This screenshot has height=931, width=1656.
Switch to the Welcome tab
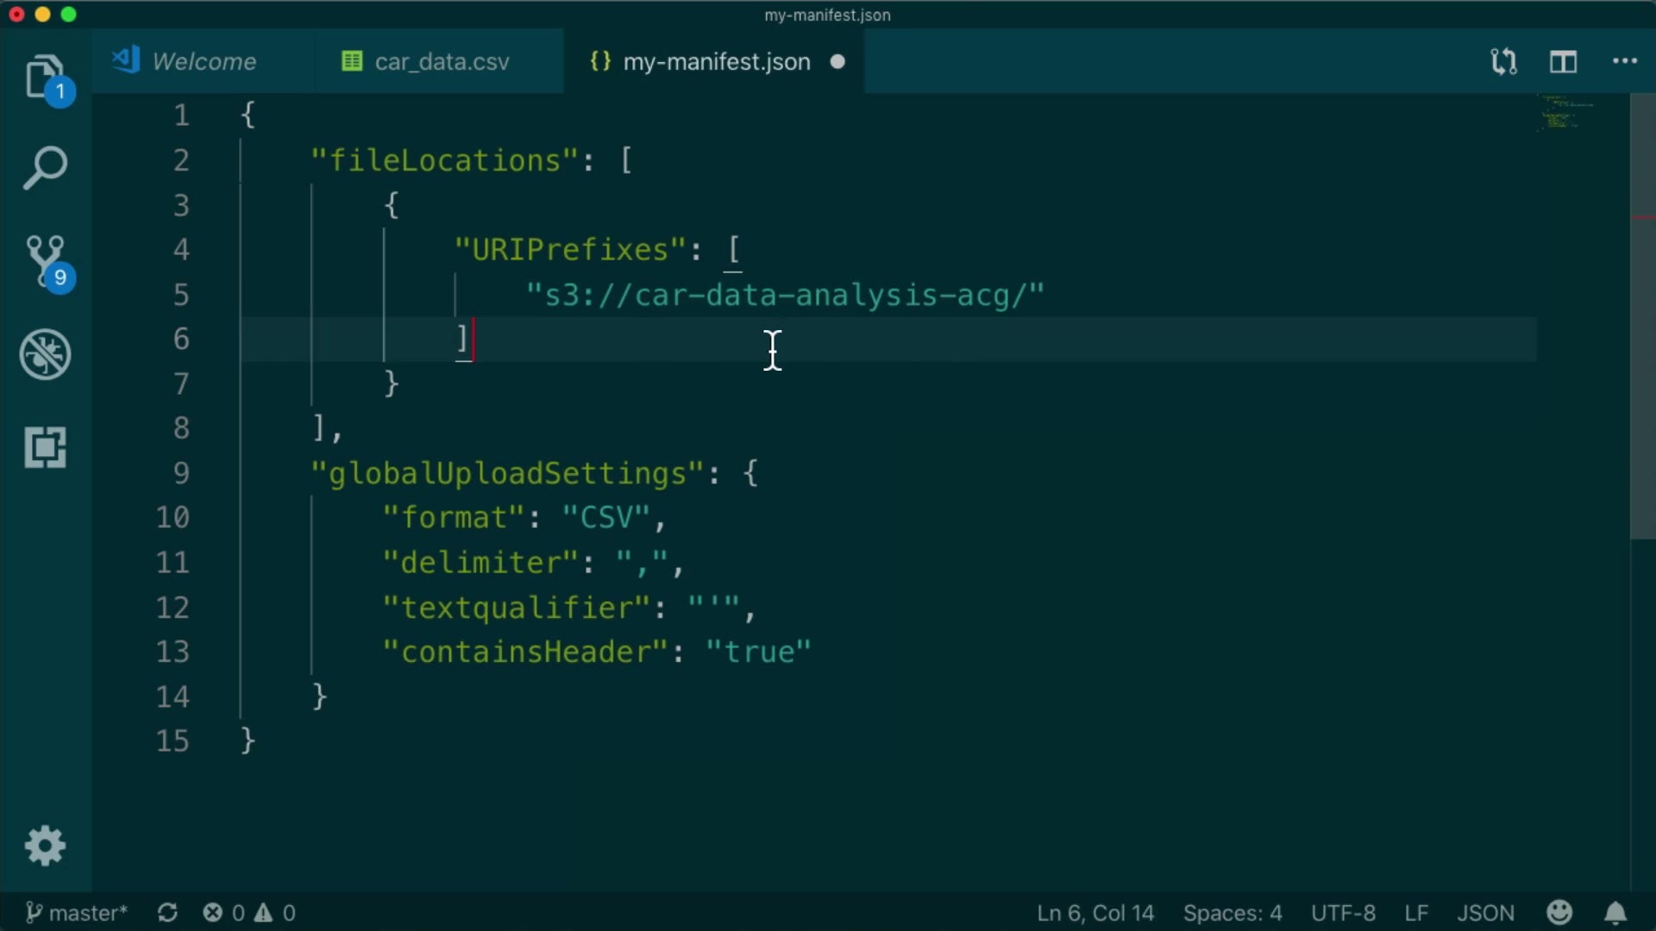[x=204, y=62]
